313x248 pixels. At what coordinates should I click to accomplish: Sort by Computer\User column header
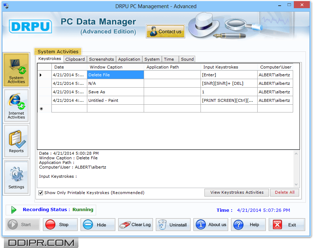tap(275, 67)
